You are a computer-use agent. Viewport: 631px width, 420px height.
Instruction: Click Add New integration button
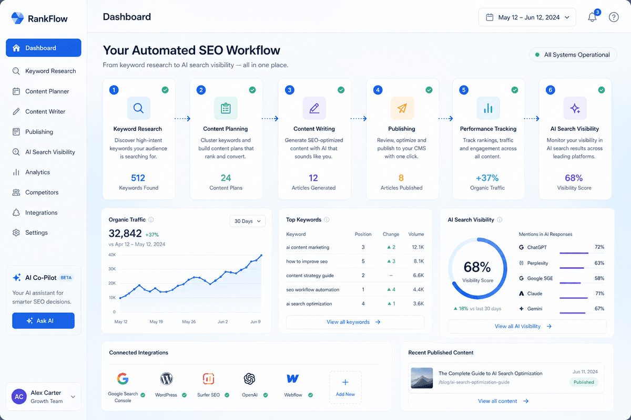point(345,387)
